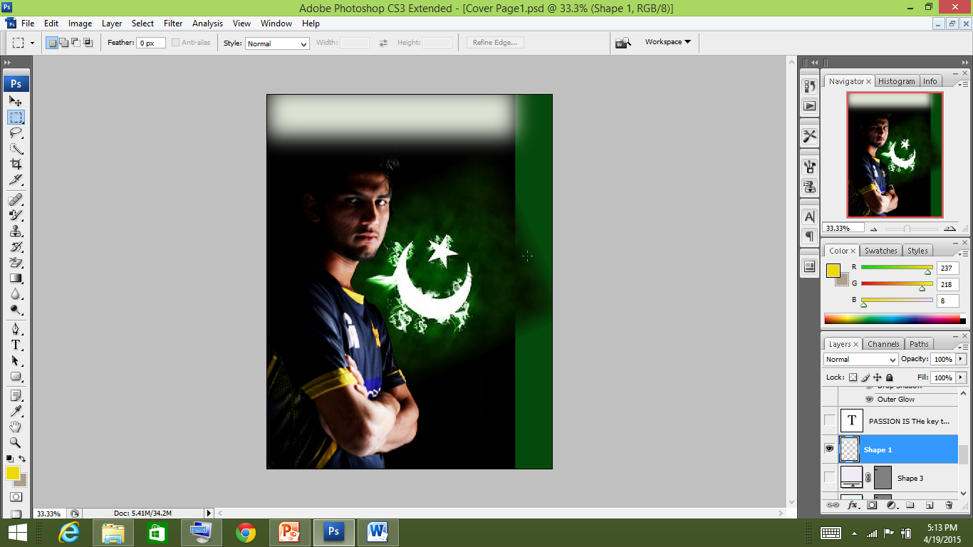The height and width of the screenshot is (547, 973).
Task: Open the Layer menu
Action: 112,24
